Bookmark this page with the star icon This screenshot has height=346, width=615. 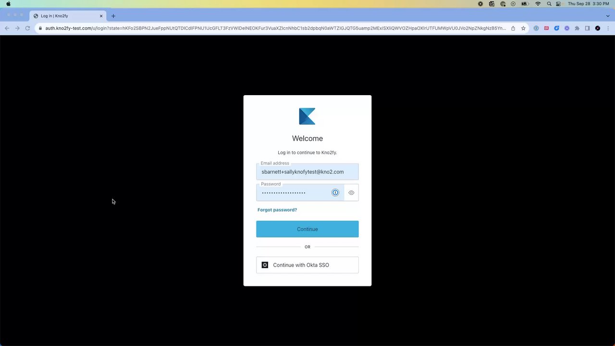click(x=523, y=28)
